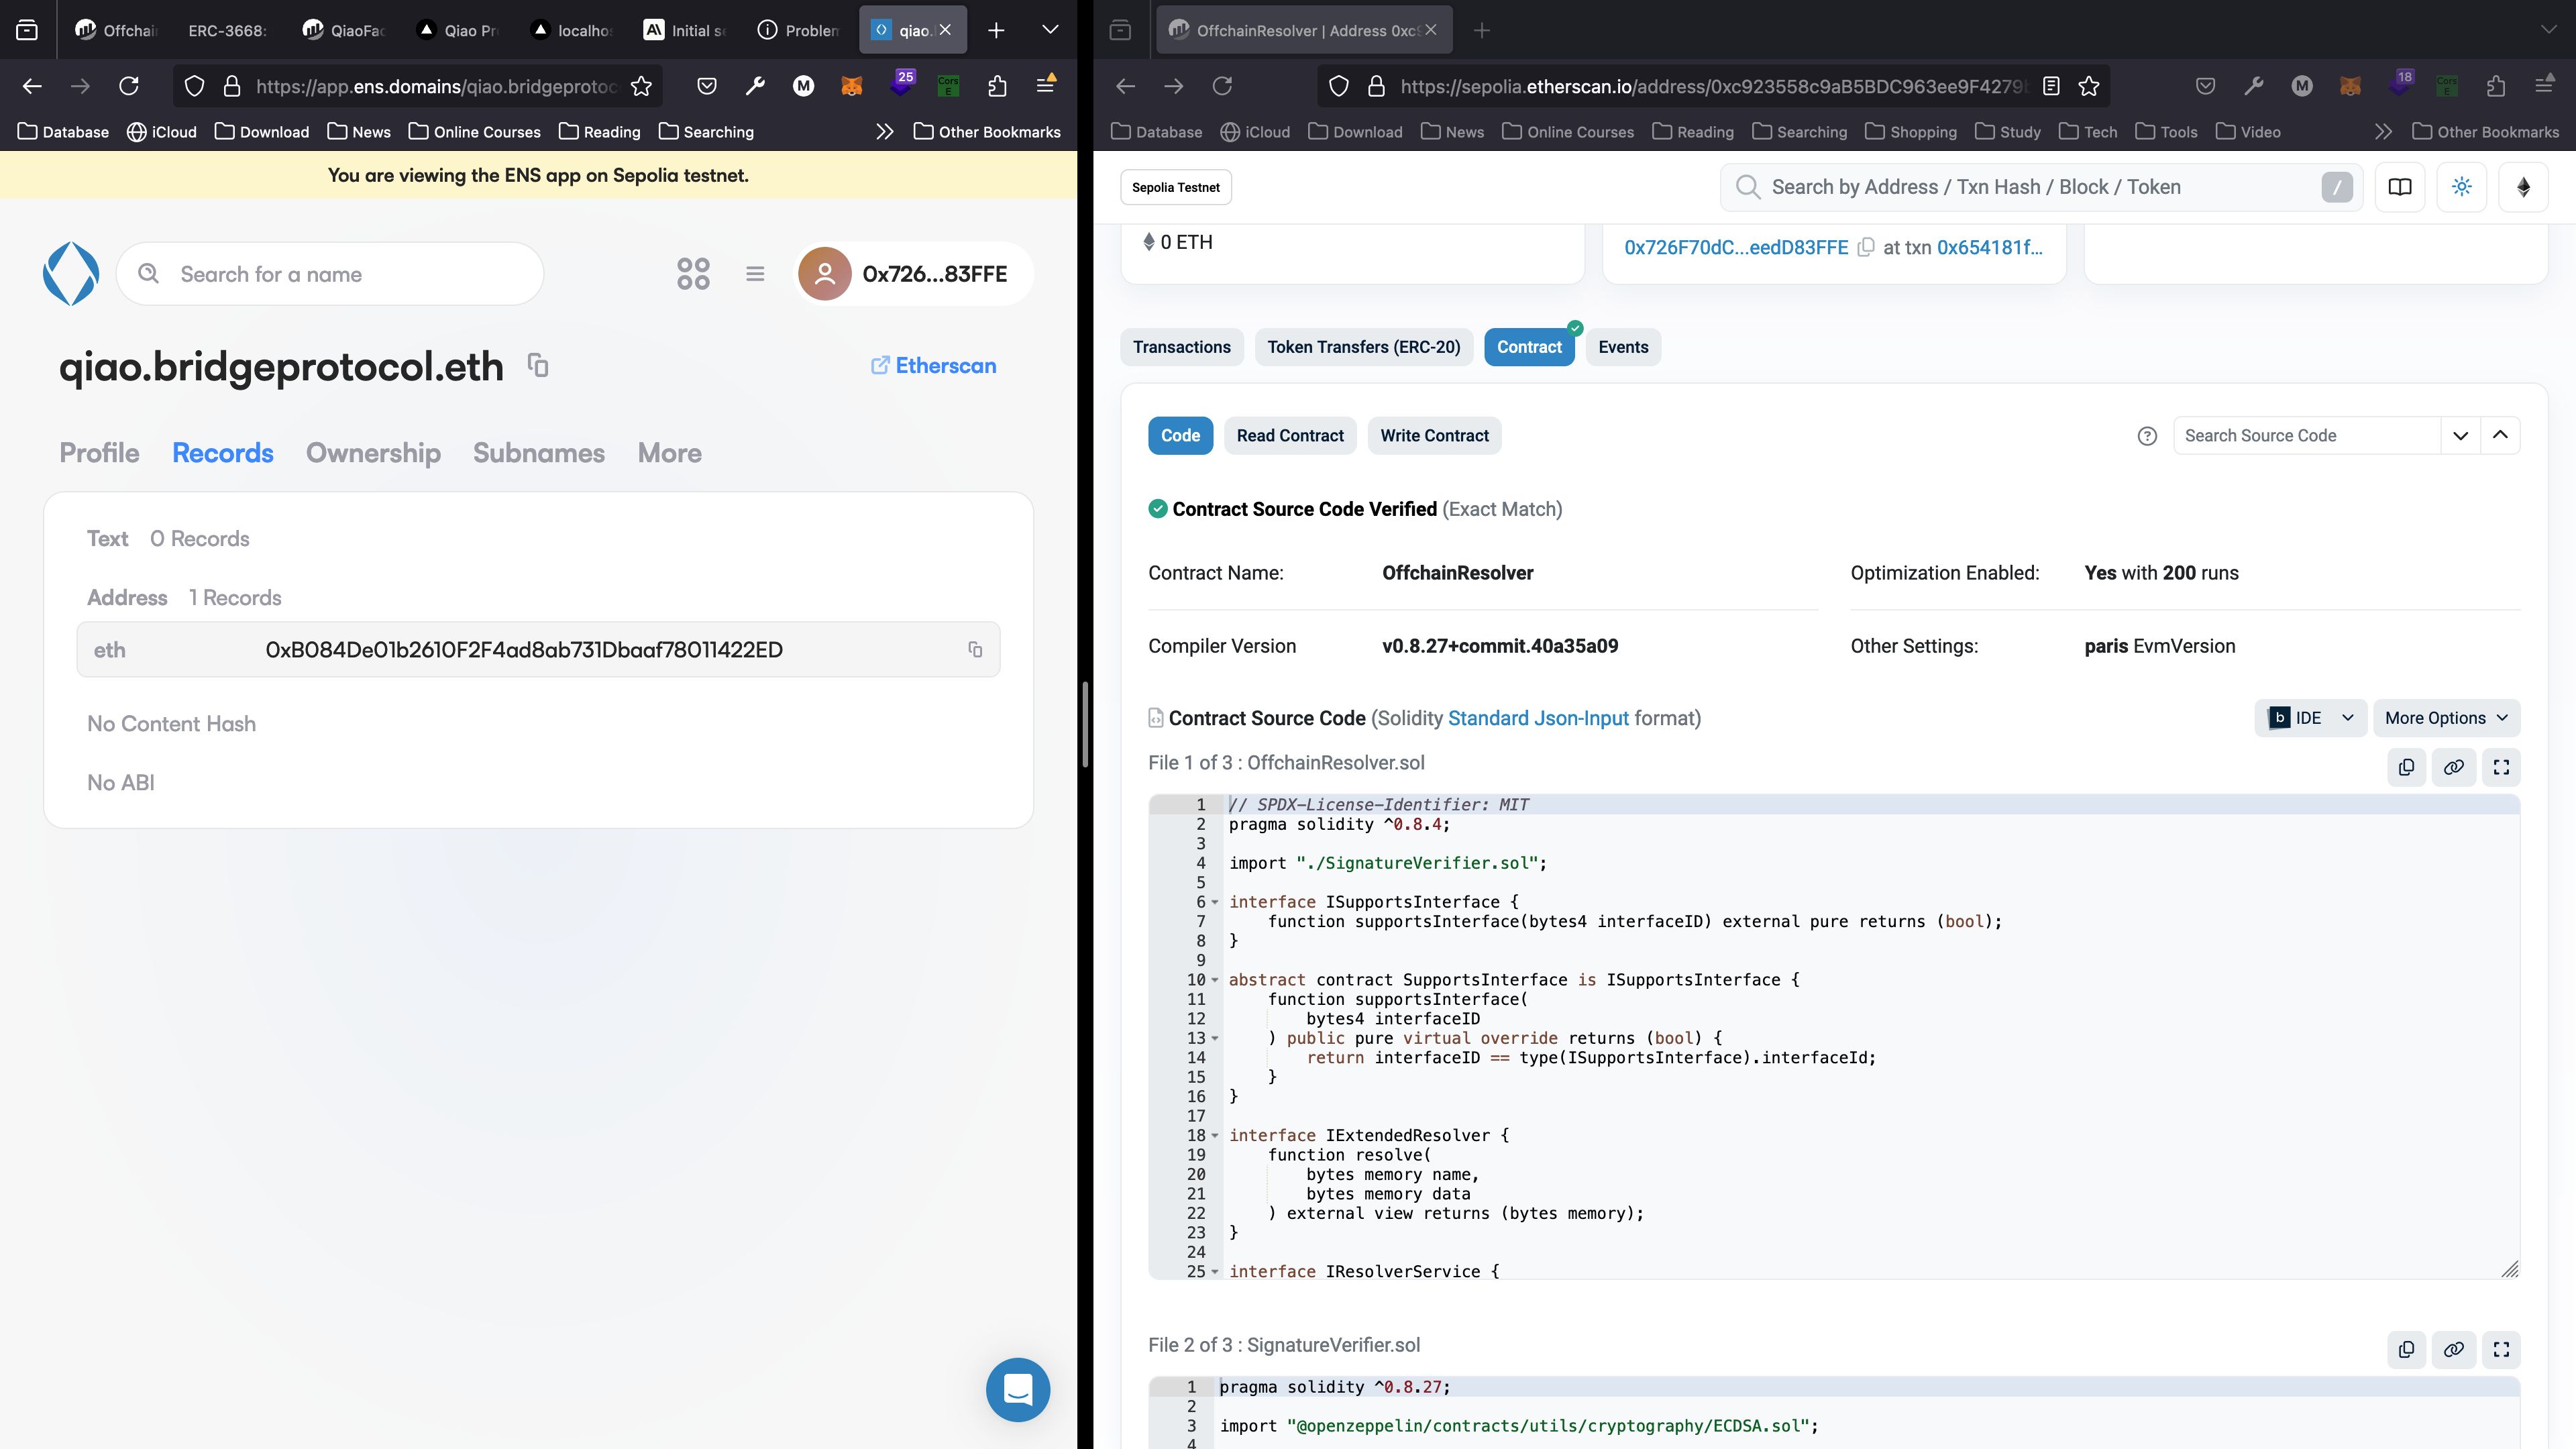Viewport: 2576px width, 1449px height.
Task: Jump to next source code search match
Action: (2461, 436)
